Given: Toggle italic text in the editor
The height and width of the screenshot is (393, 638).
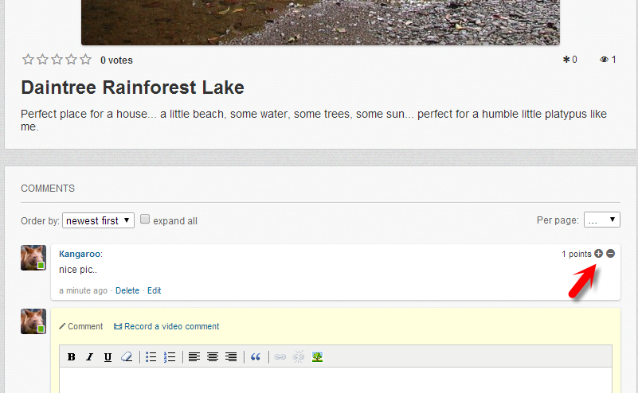Looking at the screenshot, I should pos(89,357).
